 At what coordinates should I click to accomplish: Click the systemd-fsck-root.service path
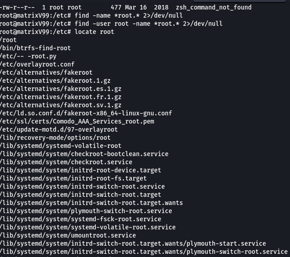click(x=80, y=219)
